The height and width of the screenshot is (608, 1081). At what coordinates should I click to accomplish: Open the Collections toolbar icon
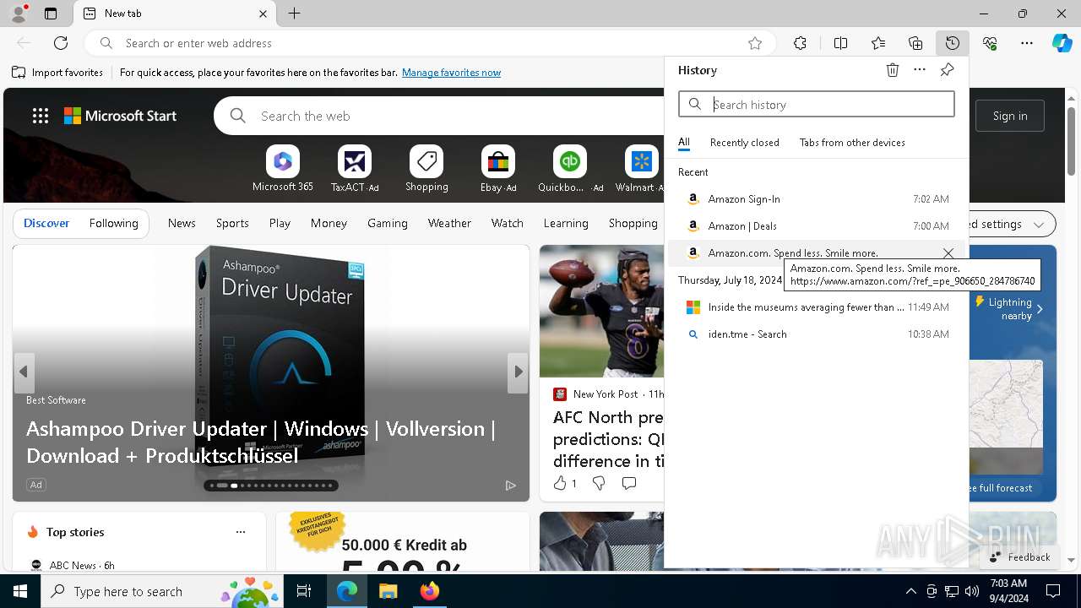(915, 43)
